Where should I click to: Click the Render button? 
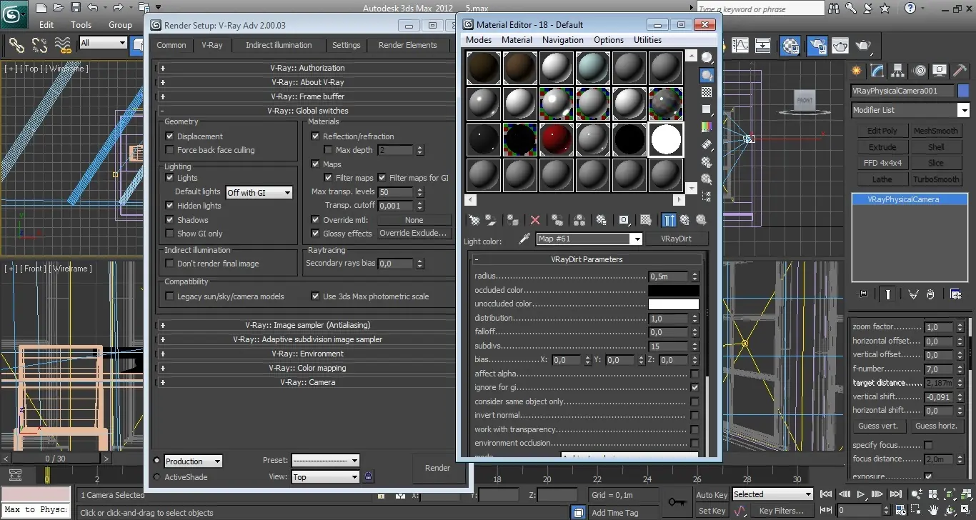[x=438, y=468]
